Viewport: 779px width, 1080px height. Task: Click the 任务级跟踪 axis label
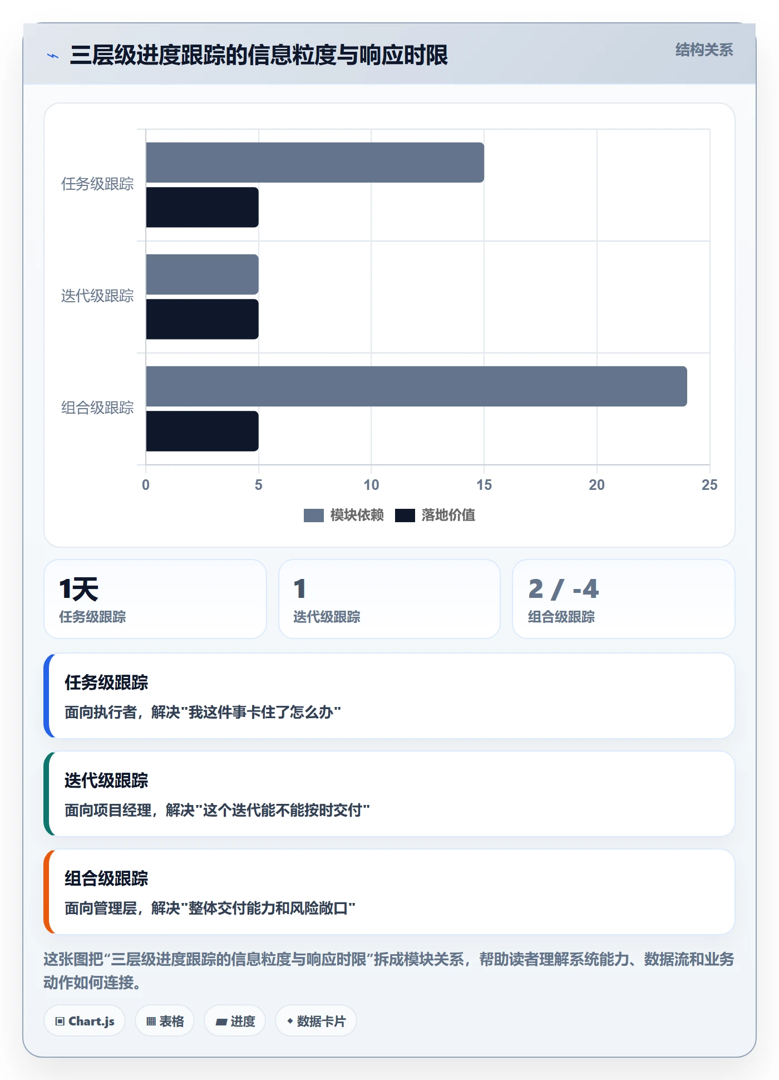click(x=97, y=184)
